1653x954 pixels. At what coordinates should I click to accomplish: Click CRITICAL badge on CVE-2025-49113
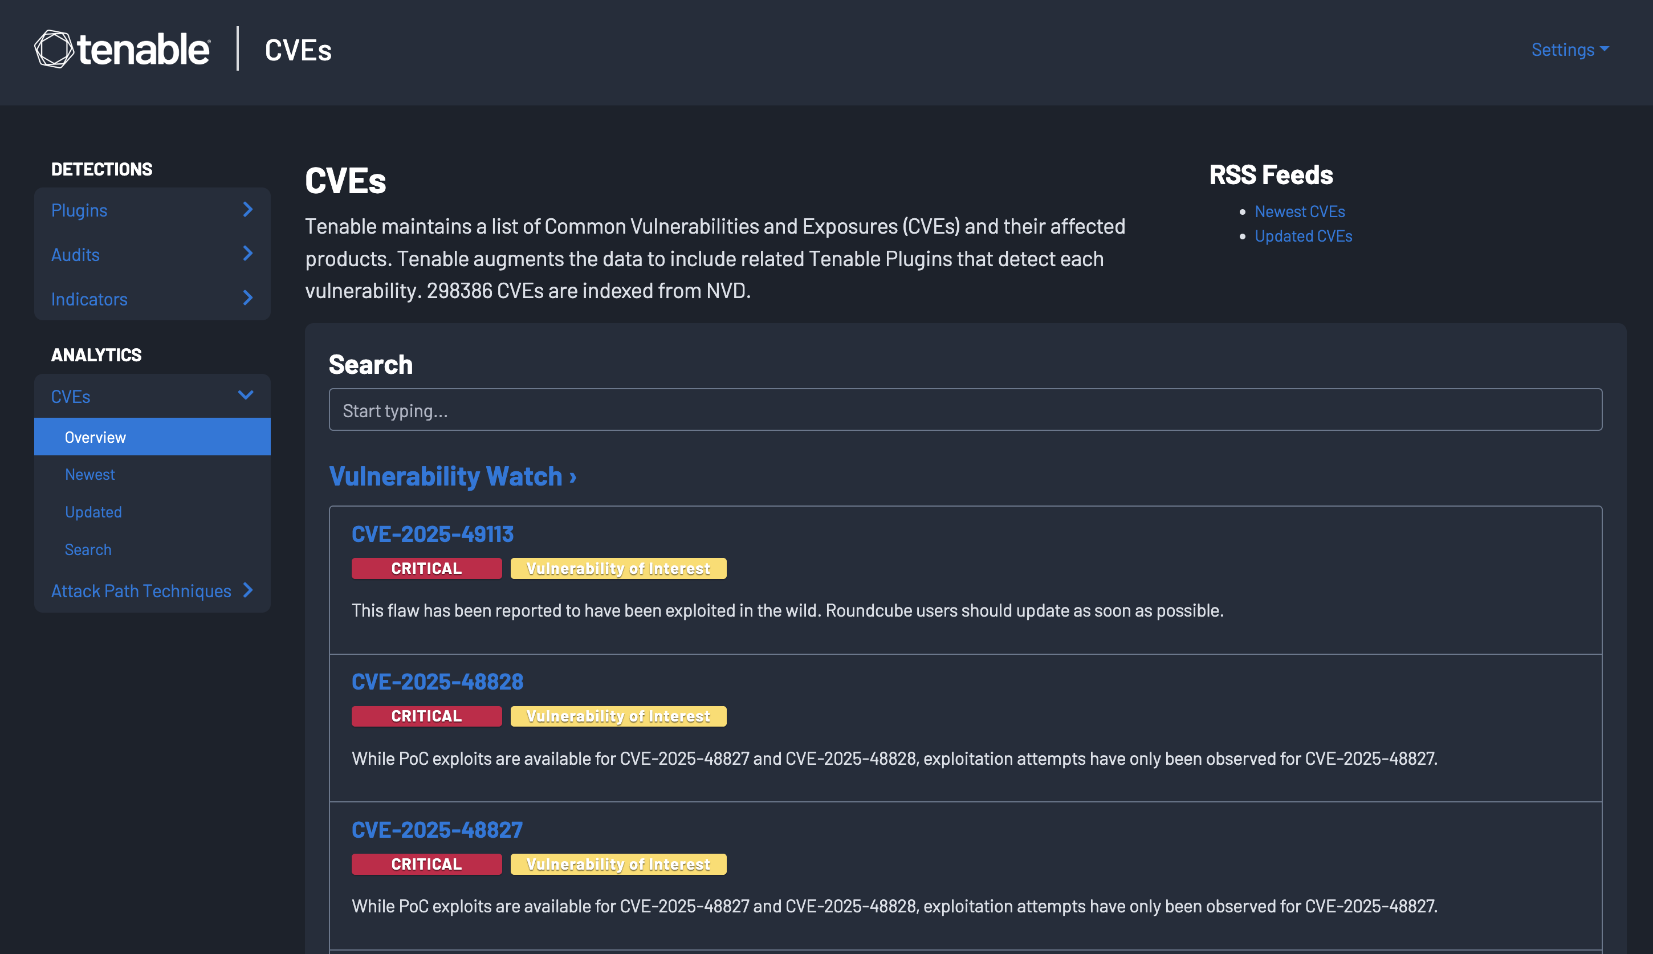pyautogui.click(x=426, y=568)
